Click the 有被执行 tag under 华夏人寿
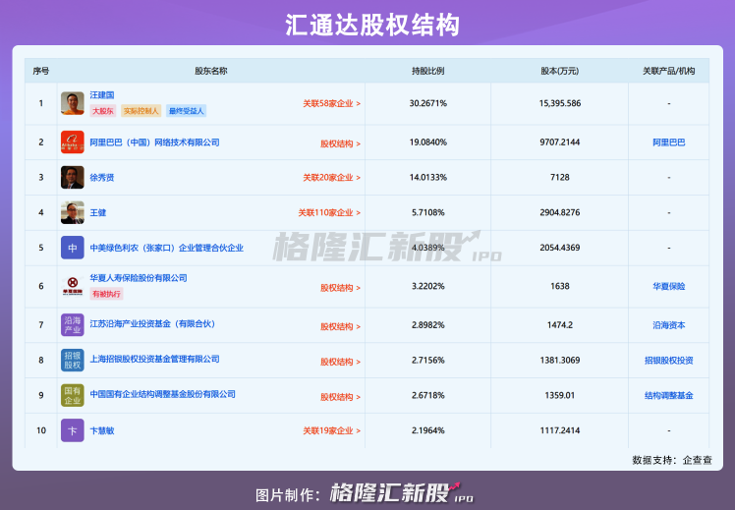The height and width of the screenshot is (510, 735). pyautogui.click(x=106, y=294)
